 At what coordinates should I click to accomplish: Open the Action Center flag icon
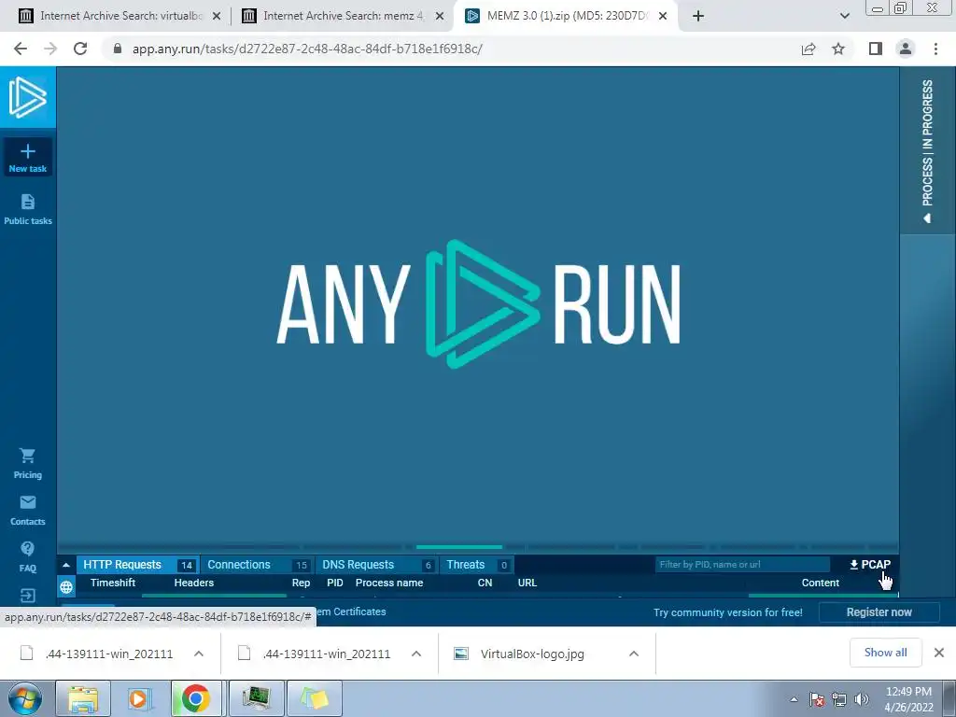coord(817,699)
